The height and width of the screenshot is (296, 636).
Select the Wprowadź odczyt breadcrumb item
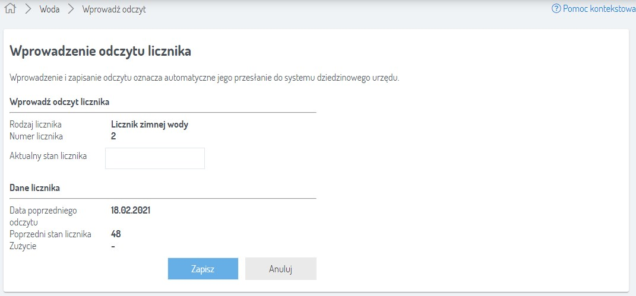[114, 9]
